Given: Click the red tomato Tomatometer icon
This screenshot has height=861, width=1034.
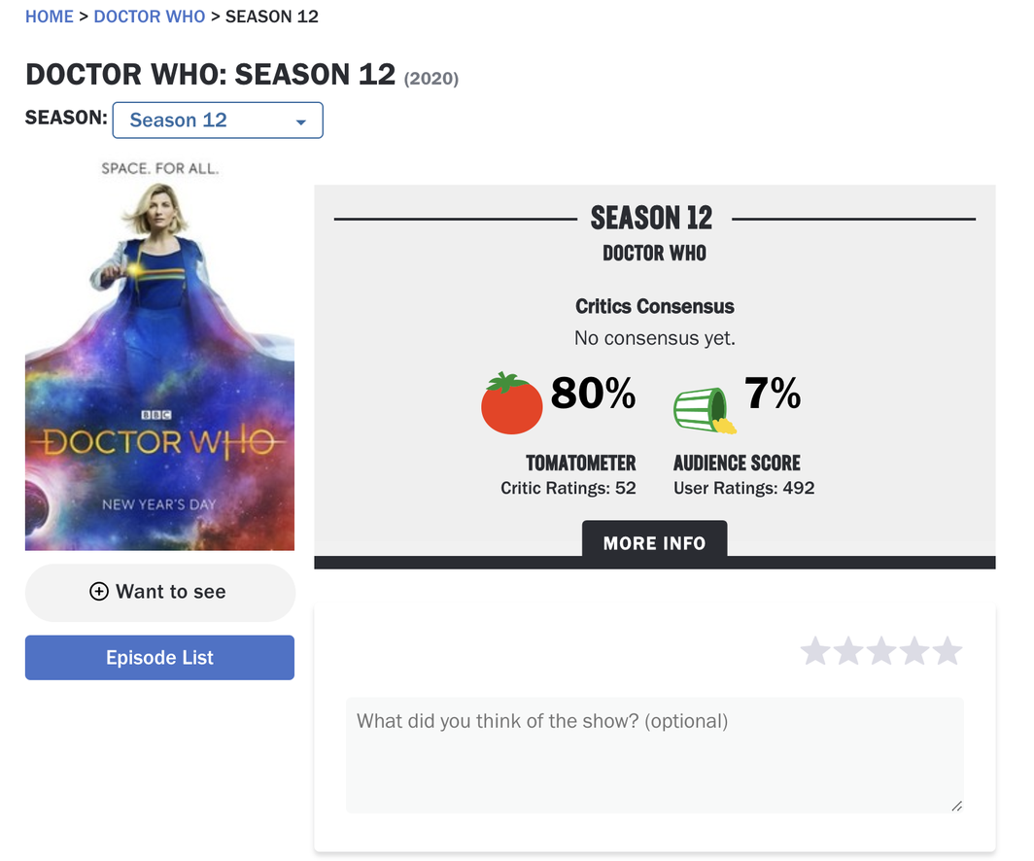Looking at the screenshot, I should 511,403.
